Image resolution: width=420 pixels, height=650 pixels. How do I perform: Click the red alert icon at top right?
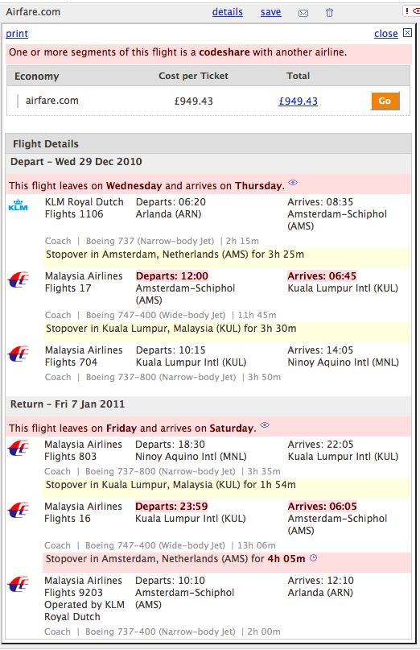point(412,11)
